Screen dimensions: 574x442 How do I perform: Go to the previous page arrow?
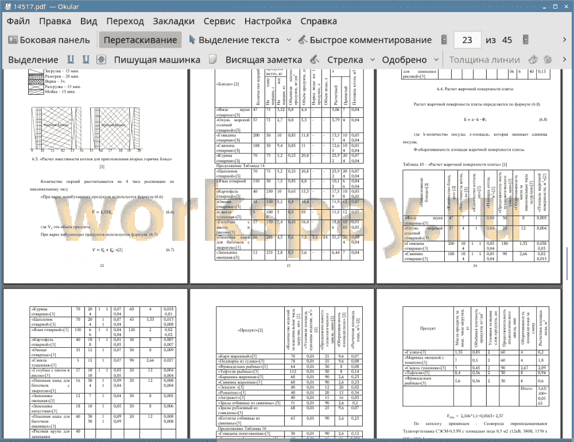(x=444, y=40)
